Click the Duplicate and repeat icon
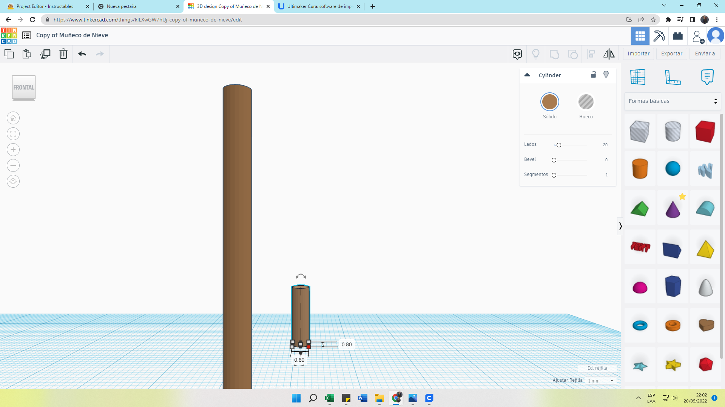The height and width of the screenshot is (407, 725). point(45,54)
